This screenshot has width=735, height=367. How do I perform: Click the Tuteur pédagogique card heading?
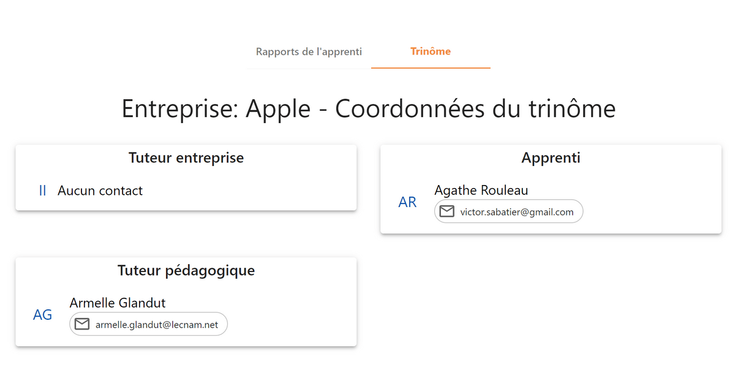(x=186, y=270)
